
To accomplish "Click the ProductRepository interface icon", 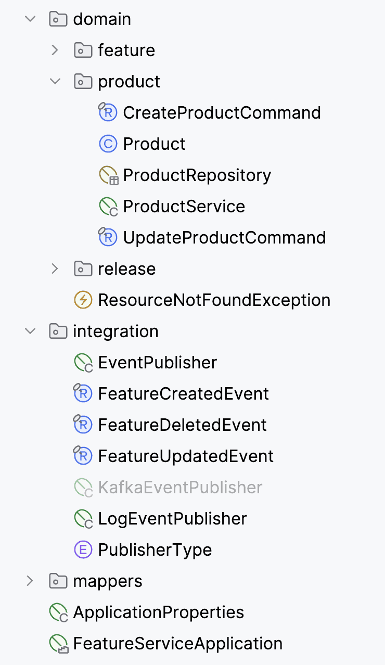I will (x=108, y=175).
